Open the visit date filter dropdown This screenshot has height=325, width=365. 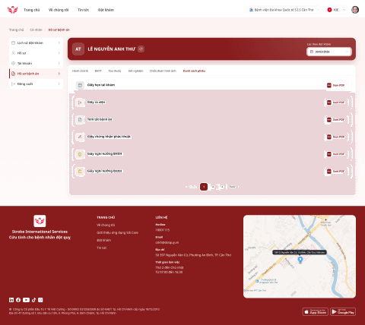pyautogui.click(x=329, y=52)
